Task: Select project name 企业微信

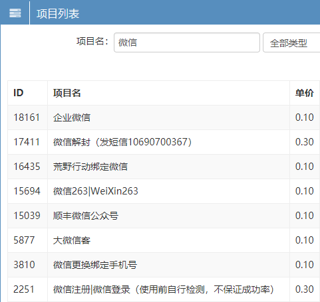Action: (72, 117)
